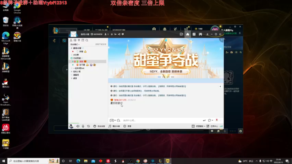
Task: Open 应用中心 app center
Action: coord(212,126)
